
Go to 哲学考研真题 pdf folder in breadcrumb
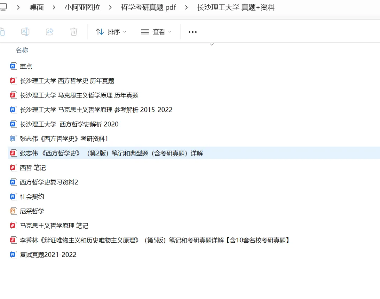(148, 7)
